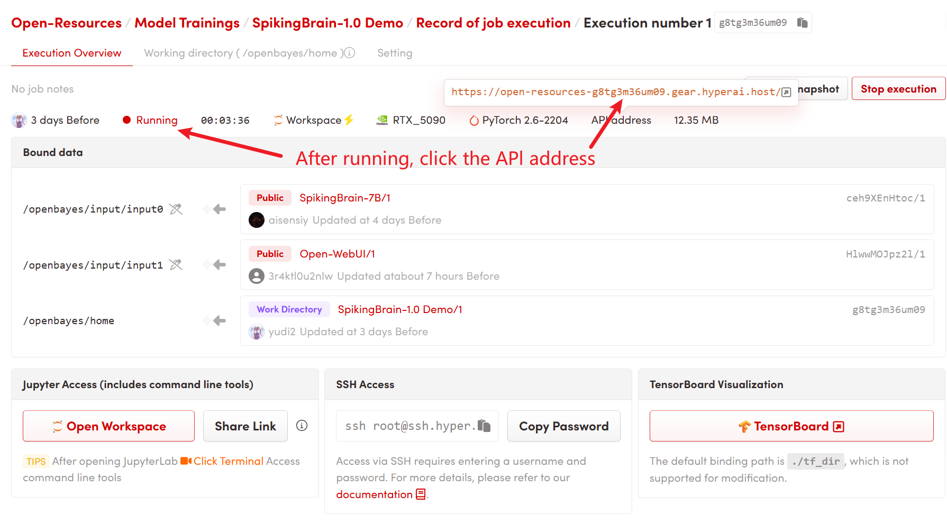Navigate to Model Trainings breadcrumb
Viewport: 947px width, 524px height.
click(x=187, y=23)
